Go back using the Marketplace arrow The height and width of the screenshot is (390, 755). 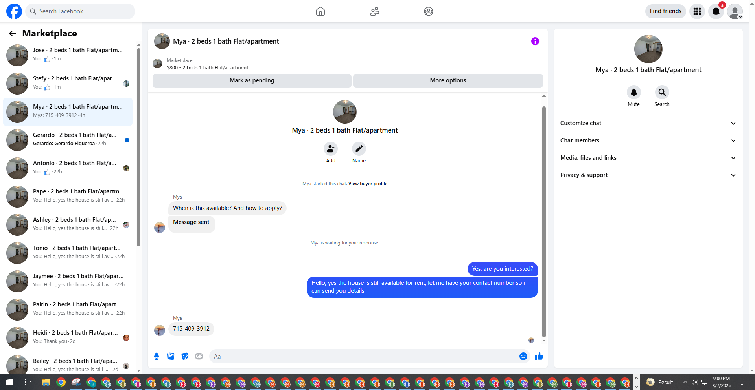[13, 33]
